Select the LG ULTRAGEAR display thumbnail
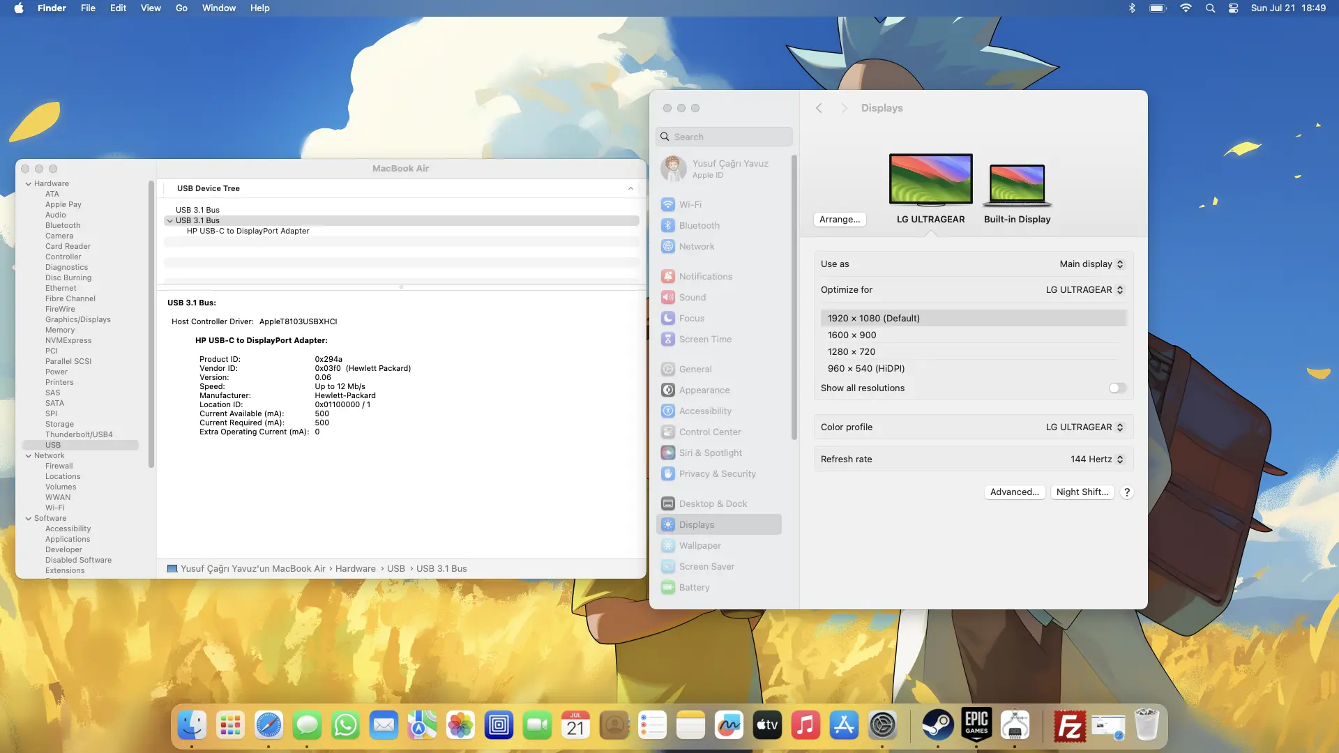1339x753 pixels. click(x=930, y=181)
